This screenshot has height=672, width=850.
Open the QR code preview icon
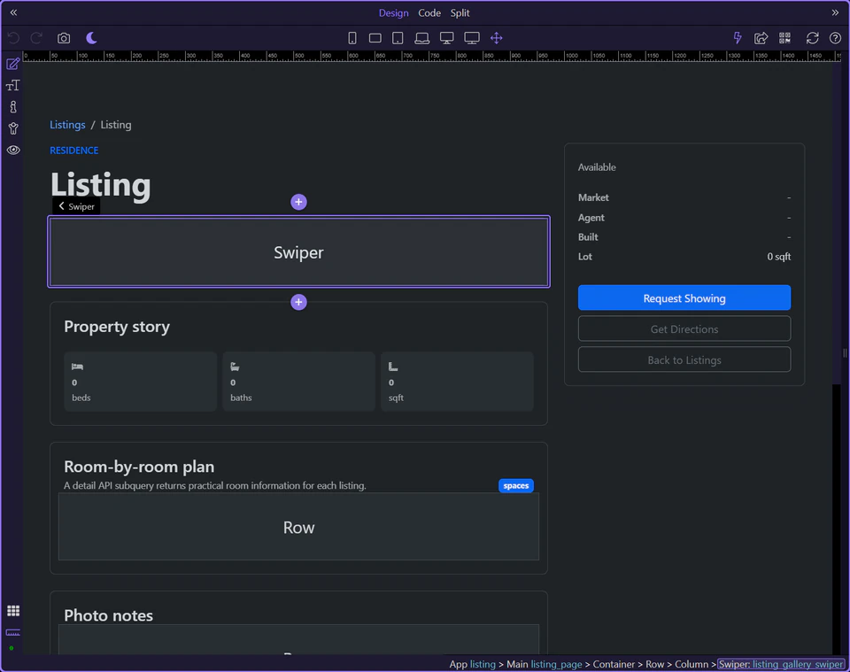784,38
